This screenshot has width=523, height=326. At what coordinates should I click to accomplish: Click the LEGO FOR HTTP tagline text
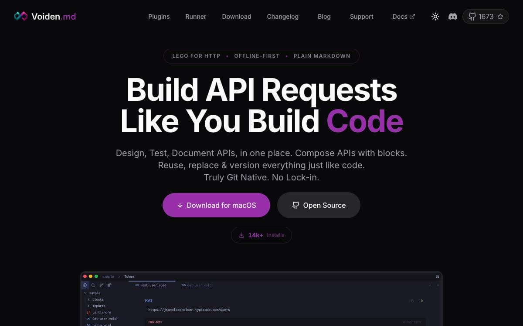tap(197, 56)
